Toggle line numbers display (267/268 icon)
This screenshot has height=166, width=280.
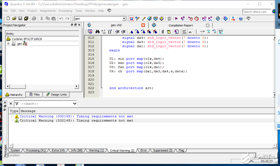(184, 32)
